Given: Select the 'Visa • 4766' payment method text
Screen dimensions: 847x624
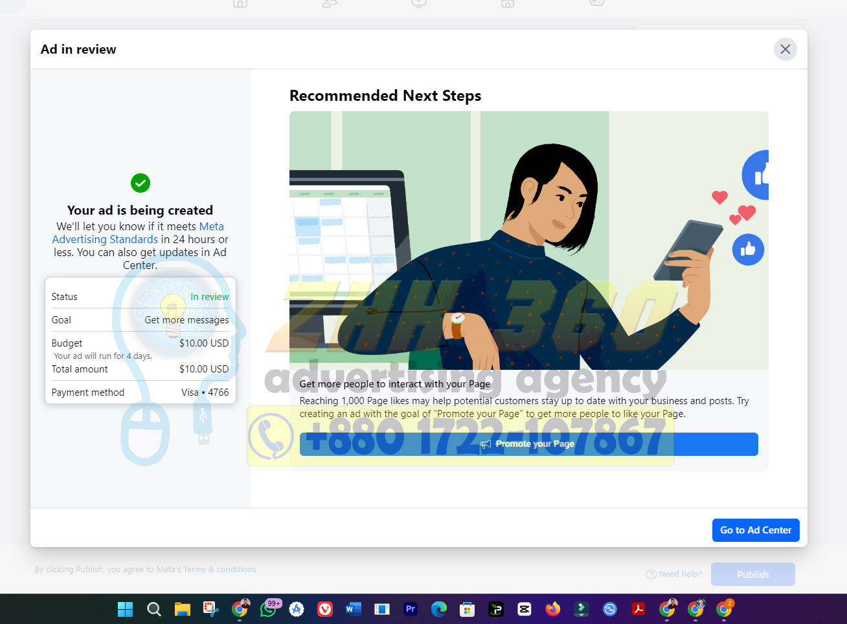Looking at the screenshot, I should (x=205, y=393).
